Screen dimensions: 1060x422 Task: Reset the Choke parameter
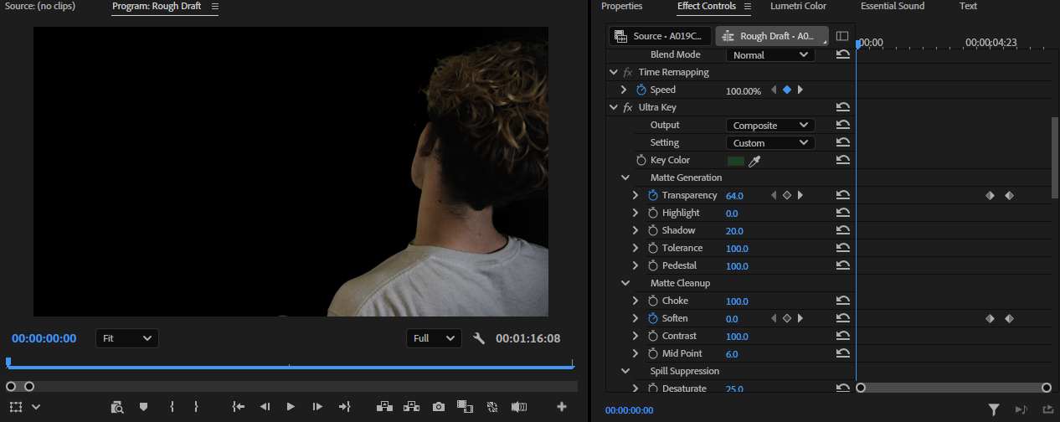pyautogui.click(x=843, y=301)
